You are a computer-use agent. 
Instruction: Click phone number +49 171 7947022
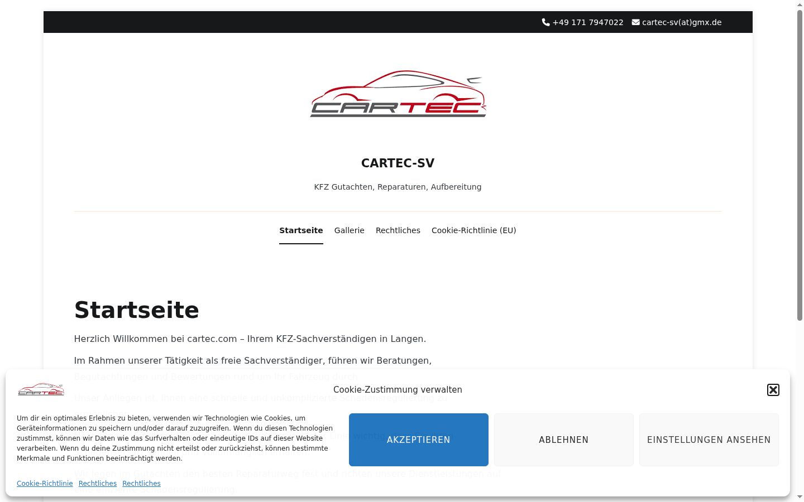point(588,22)
